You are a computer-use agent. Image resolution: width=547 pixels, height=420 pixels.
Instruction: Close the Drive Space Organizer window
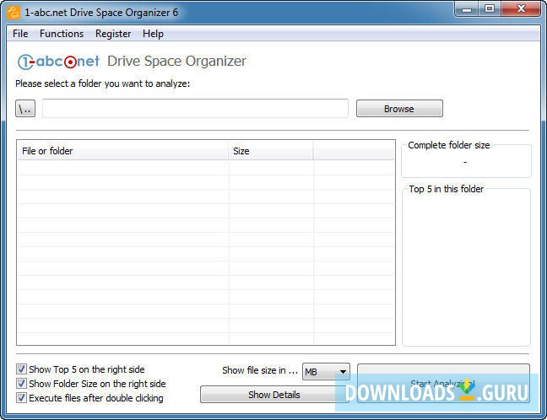click(521, 9)
